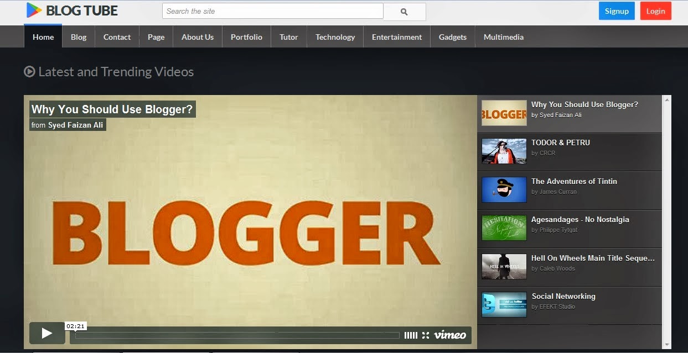The width and height of the screenshot is (688, 353).
Task: Select Social Networking thumbnail
Action: pos(504,304)
